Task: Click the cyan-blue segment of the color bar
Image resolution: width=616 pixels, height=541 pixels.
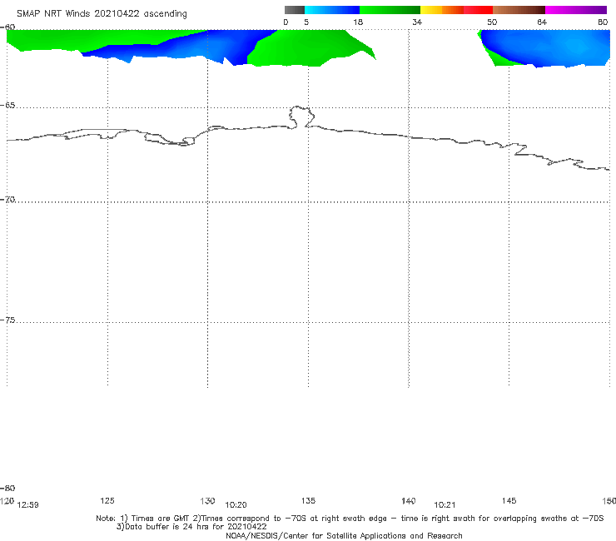Action: coord(332,10)
